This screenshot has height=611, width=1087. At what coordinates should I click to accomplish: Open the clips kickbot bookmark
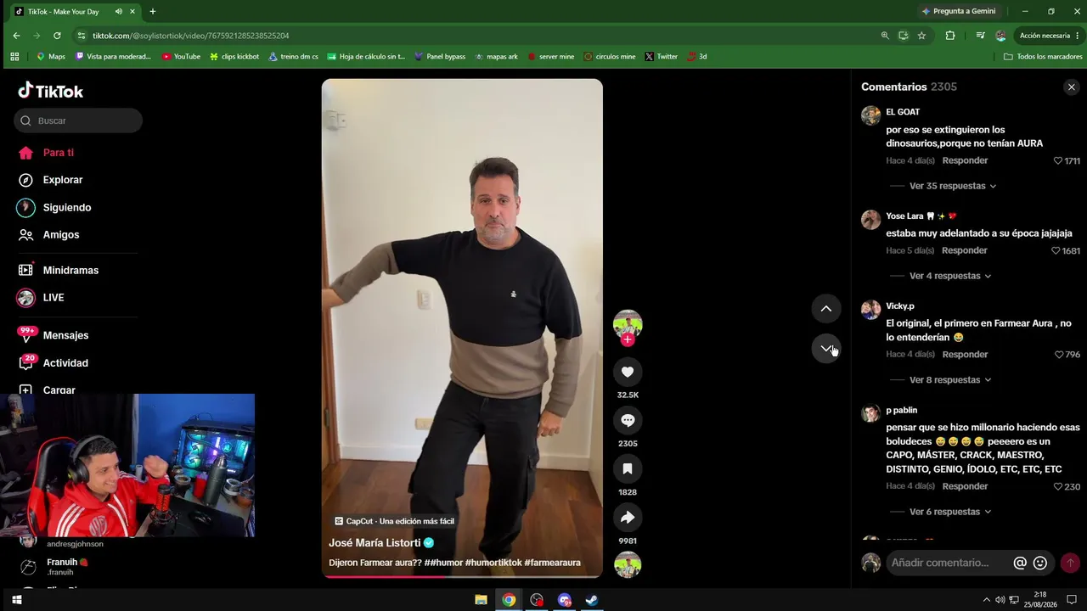(234, 57)
